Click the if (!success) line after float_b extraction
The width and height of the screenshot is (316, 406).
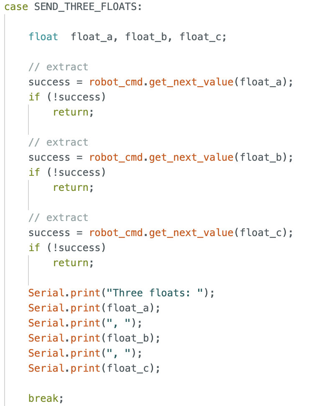click(x=67, y=172)
